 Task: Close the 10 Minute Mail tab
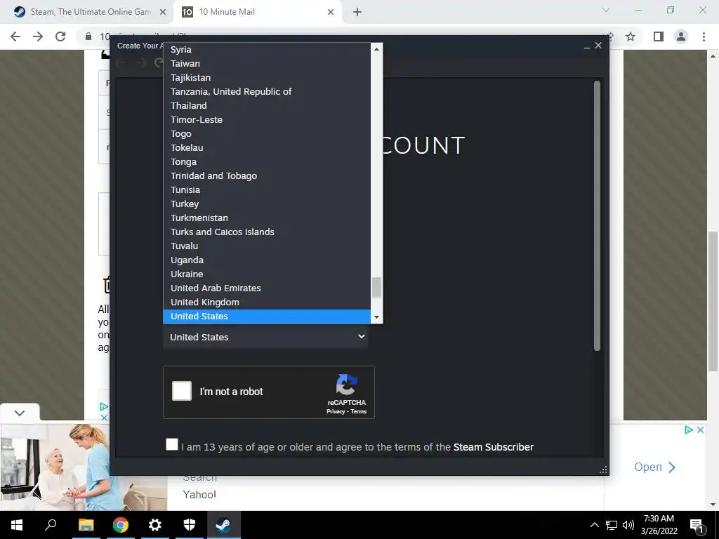click(331, 12)
